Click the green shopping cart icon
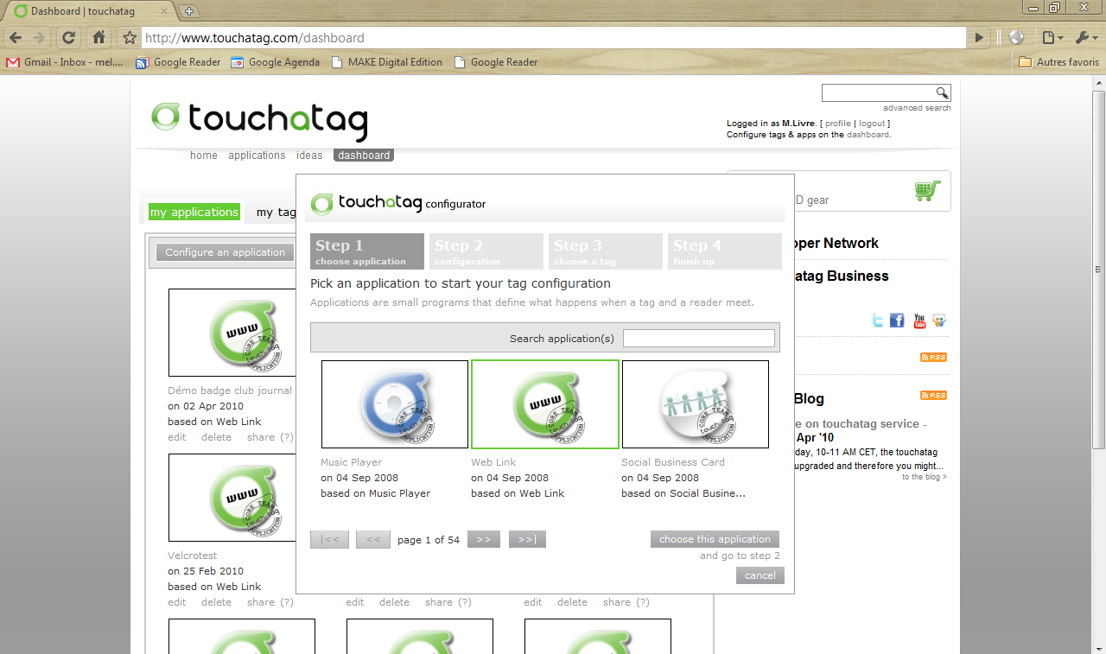 click(927, 191)
